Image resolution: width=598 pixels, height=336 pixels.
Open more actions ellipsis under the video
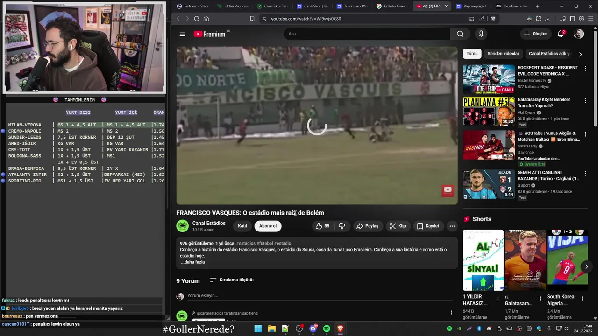(452, 226)
